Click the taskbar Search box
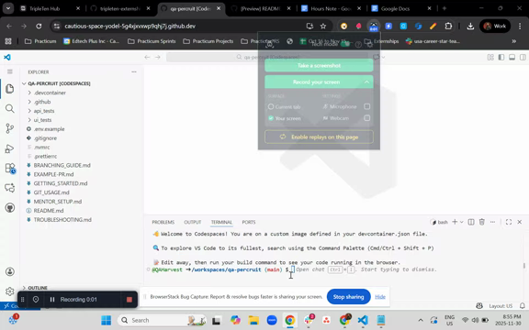The width and height of the screenshot is (529, 330). click(162, 320)
